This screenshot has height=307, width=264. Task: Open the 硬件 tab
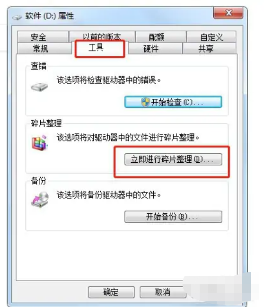(155, 48)
